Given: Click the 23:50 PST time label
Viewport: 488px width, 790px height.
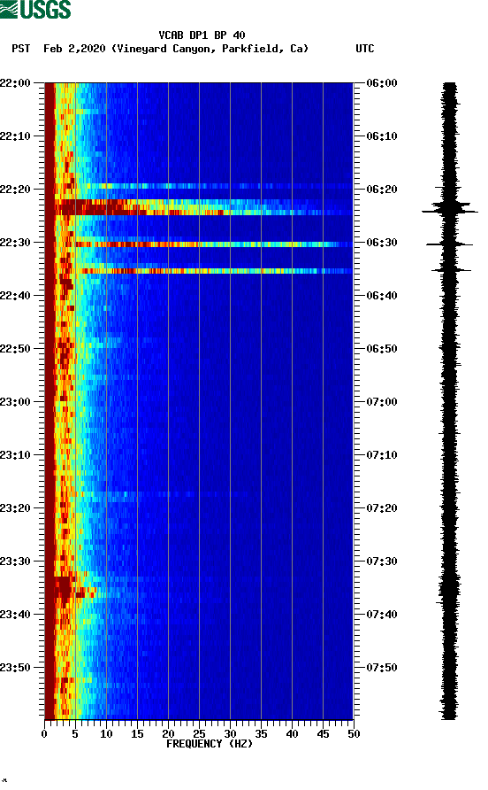Looking at the screenshot, I should tap(15, 668).
